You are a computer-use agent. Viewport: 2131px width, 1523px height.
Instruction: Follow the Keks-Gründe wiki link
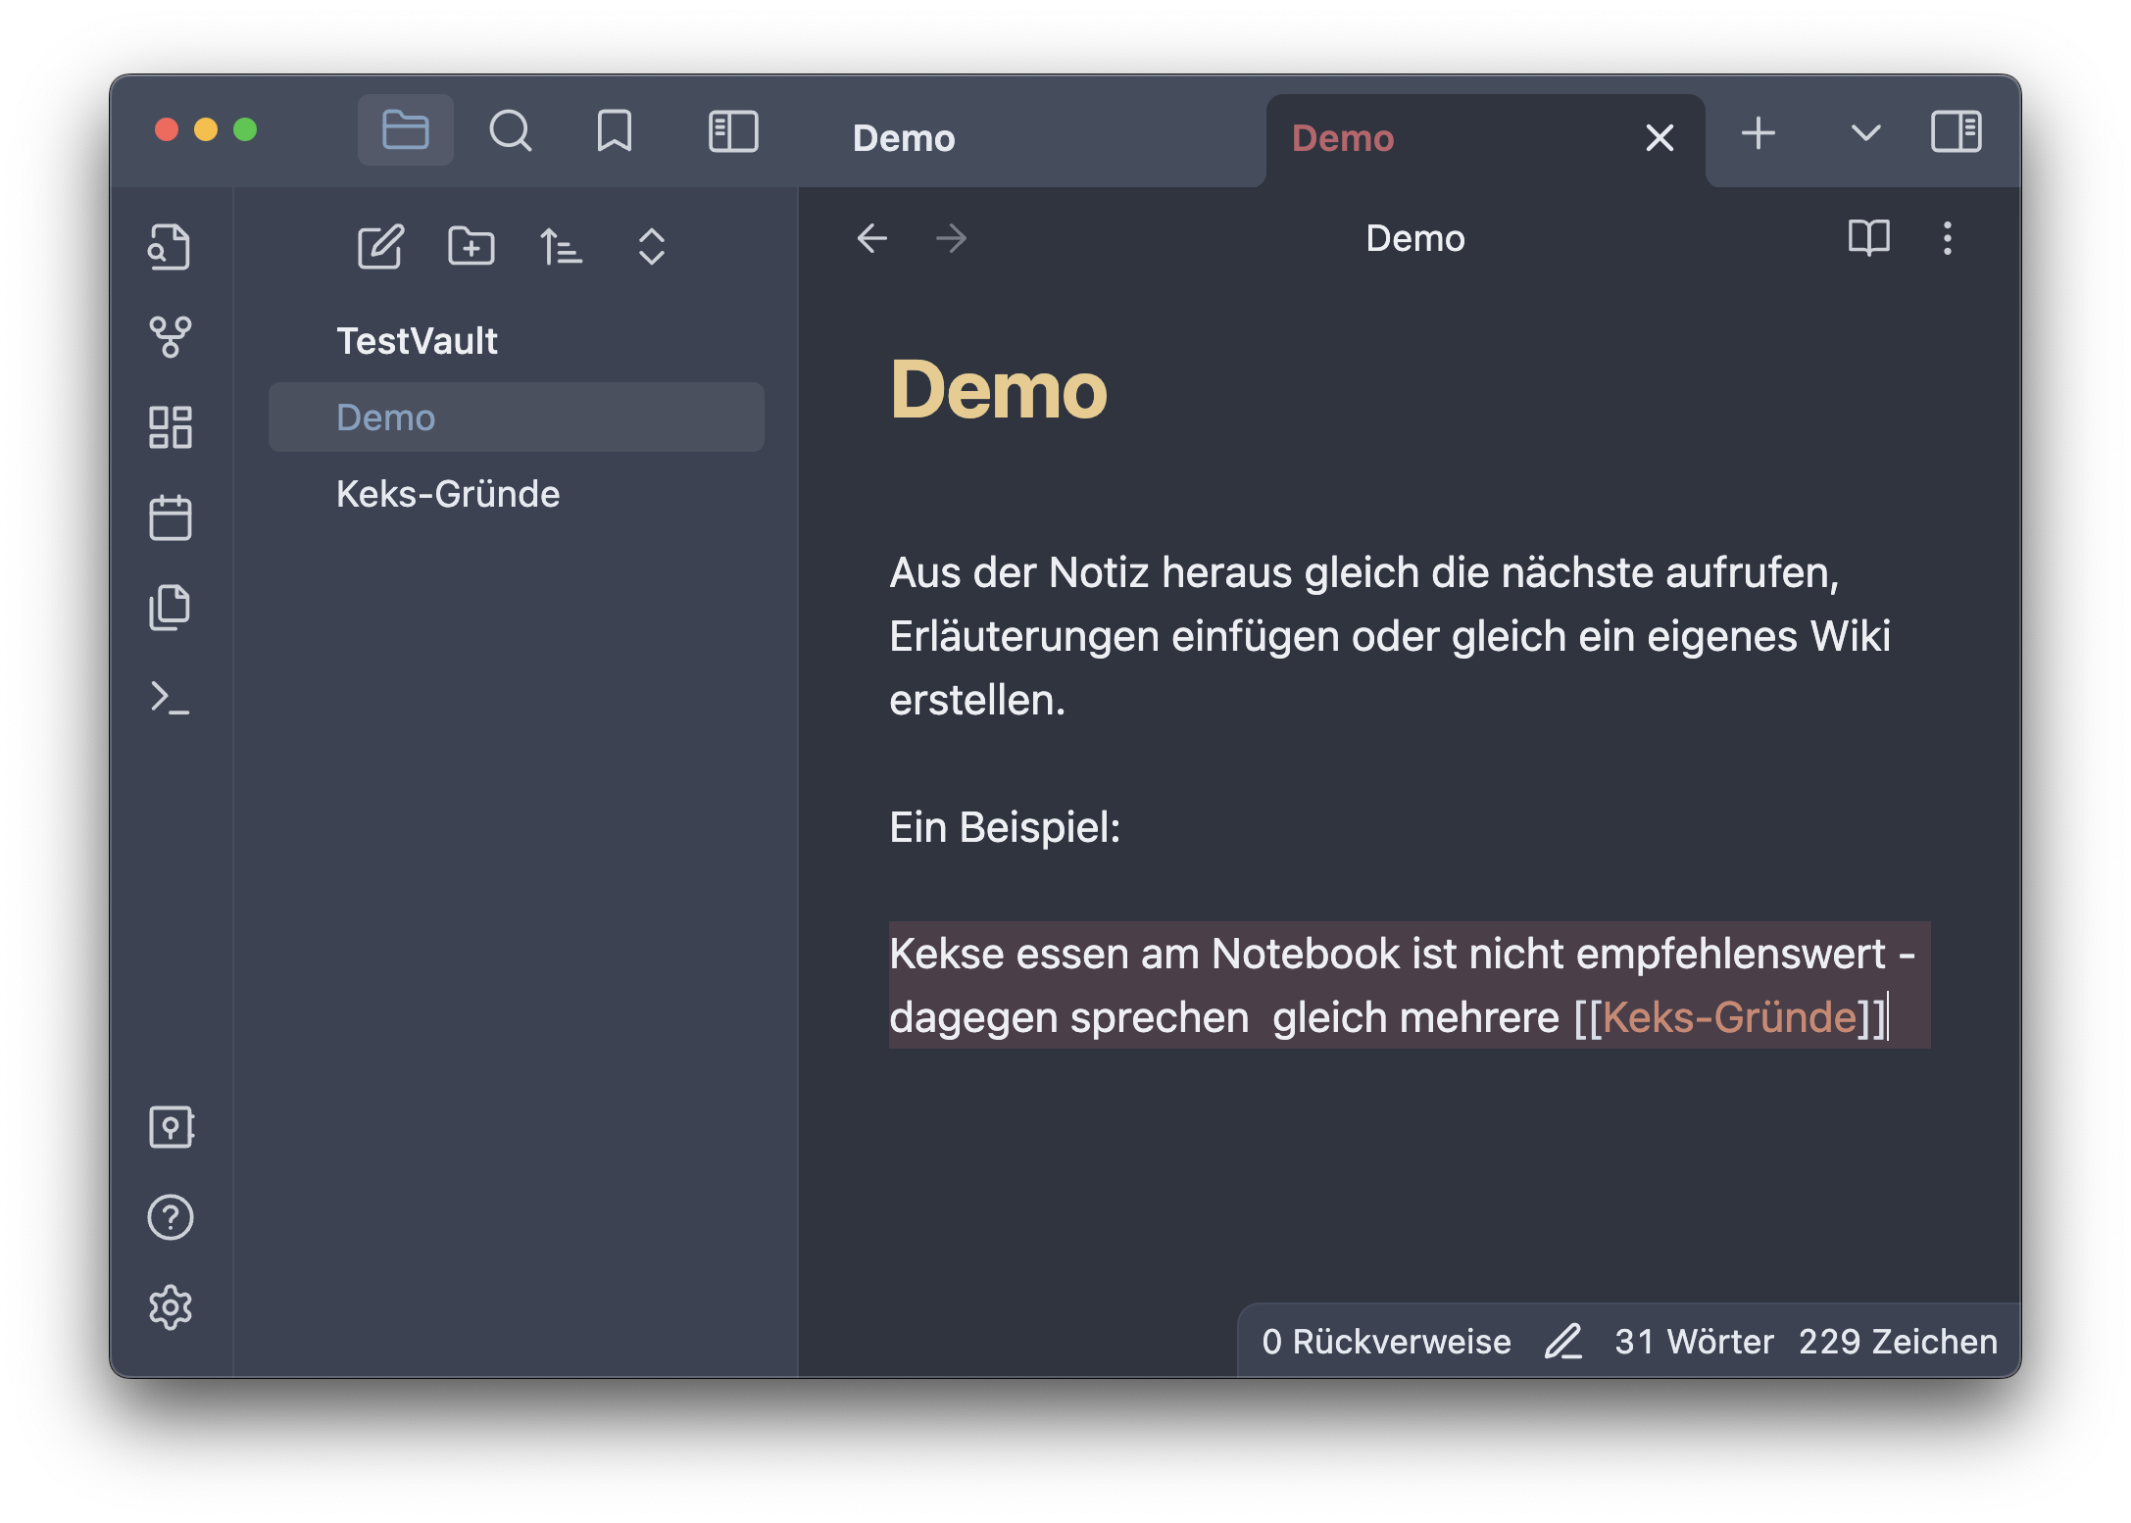1730,1017
